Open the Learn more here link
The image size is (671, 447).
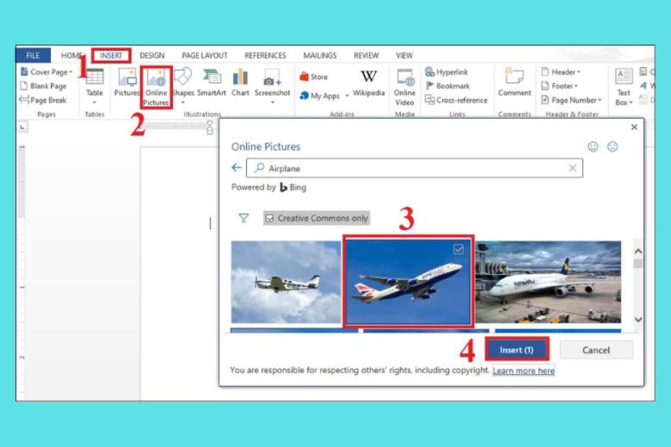click(523, 370)
